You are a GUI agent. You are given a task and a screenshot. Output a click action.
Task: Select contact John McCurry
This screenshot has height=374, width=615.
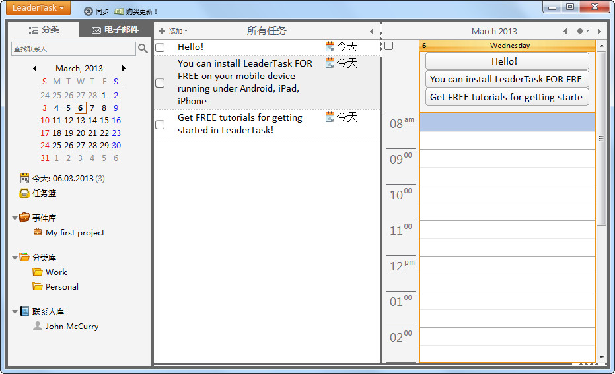coord(72,327)
